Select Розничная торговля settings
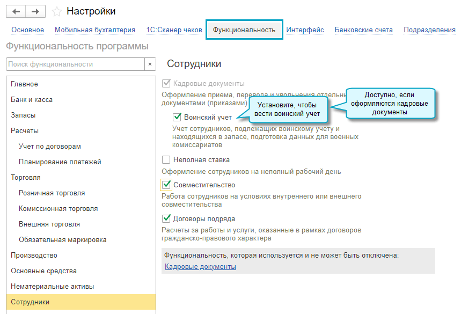This screenshot has height=314, width=461. pyautogui.click(x=51, y=192)
